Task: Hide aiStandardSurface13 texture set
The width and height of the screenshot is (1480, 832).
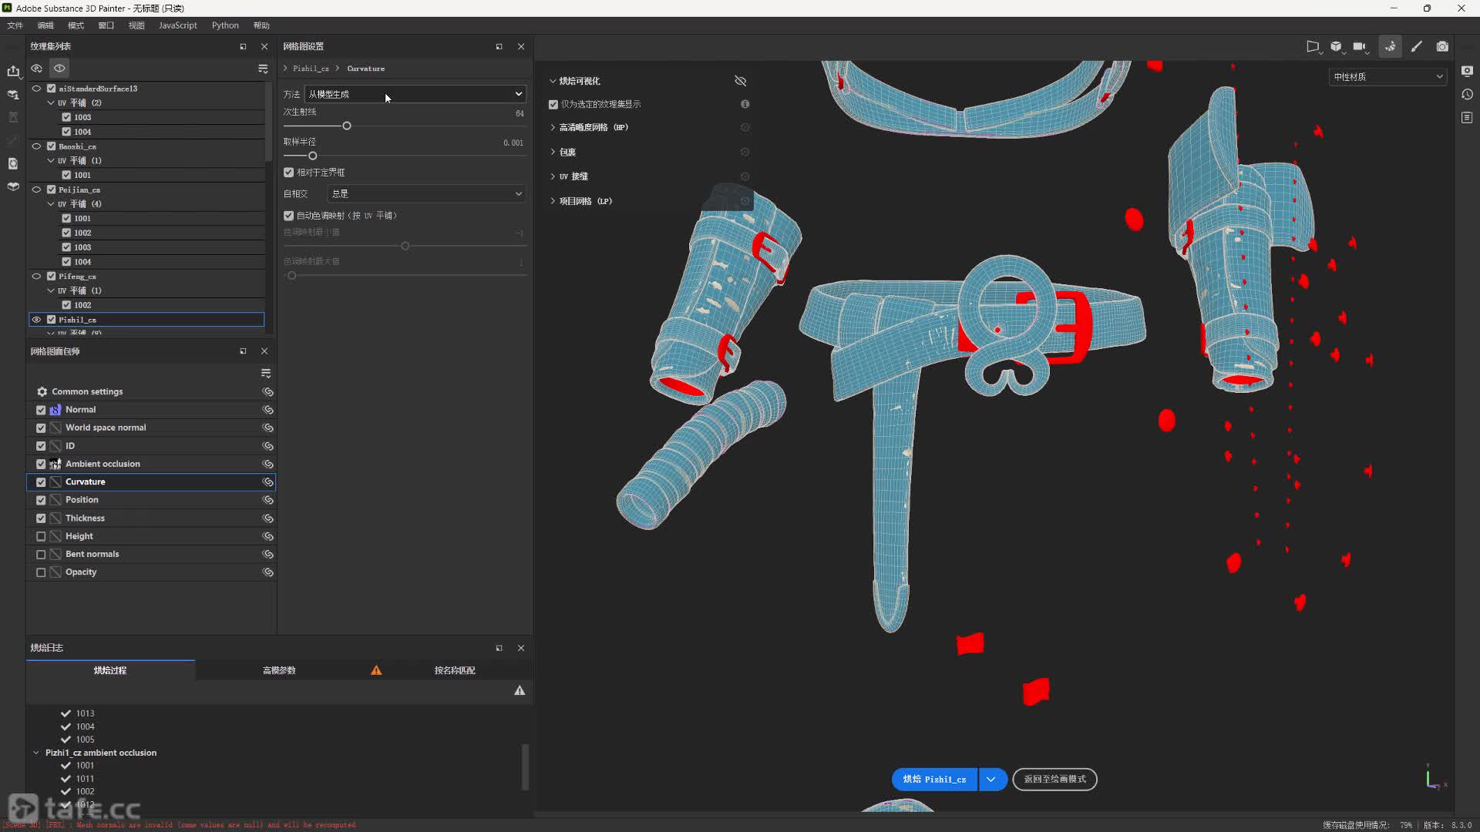Action: pos(36,89)
